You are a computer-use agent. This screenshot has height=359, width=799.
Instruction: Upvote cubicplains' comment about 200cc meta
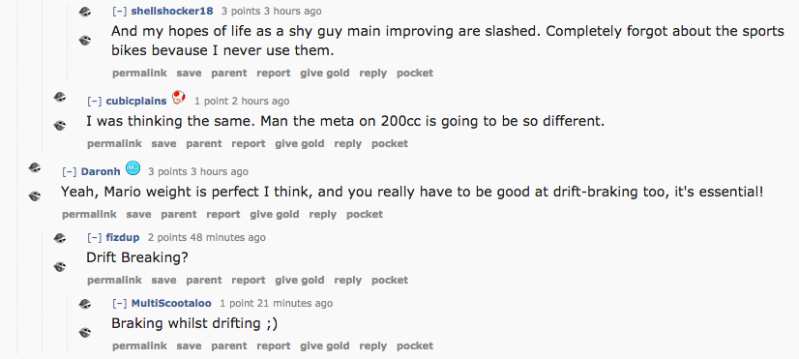(x=60, y=97)
